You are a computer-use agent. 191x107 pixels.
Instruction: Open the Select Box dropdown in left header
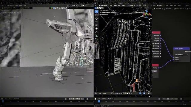28,8
